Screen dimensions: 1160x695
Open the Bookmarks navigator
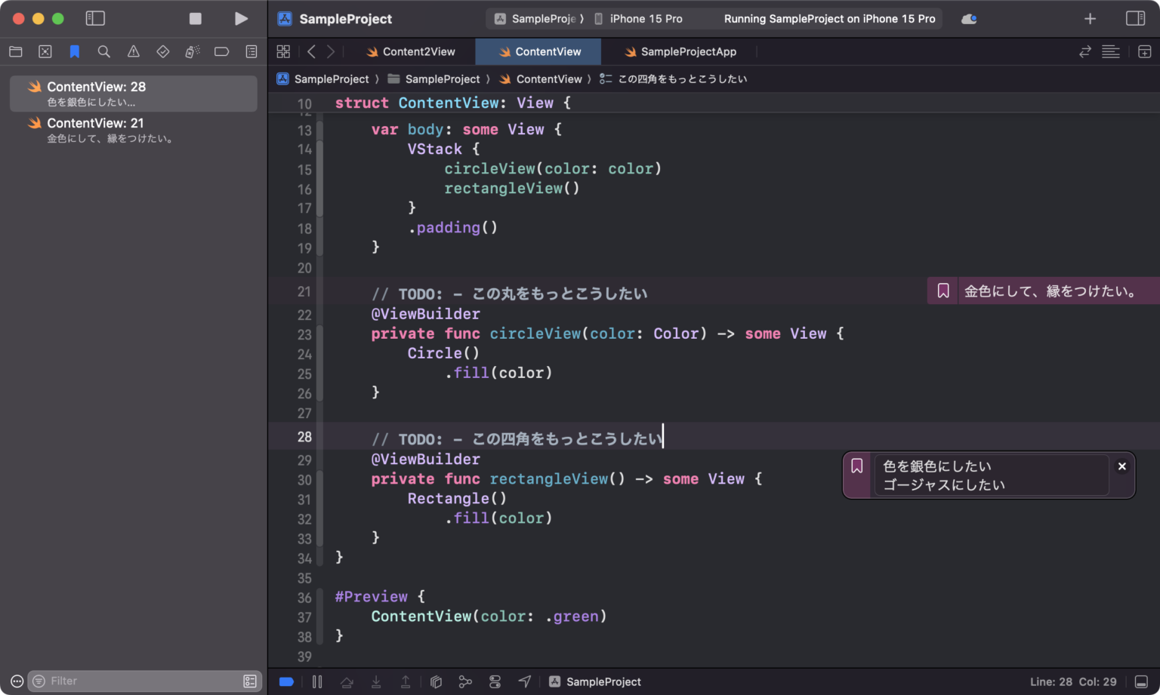pyautogui.click(x=74, y=51)
